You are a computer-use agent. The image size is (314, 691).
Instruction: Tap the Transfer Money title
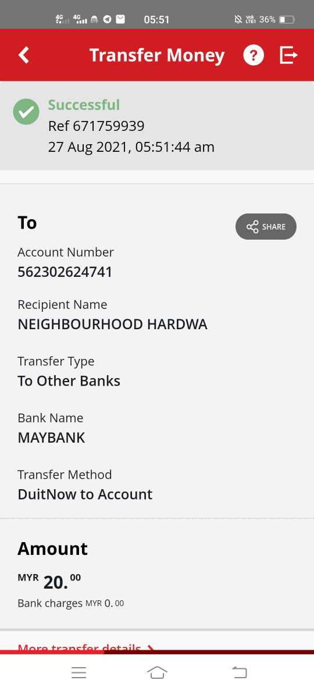tap(157, 55)
